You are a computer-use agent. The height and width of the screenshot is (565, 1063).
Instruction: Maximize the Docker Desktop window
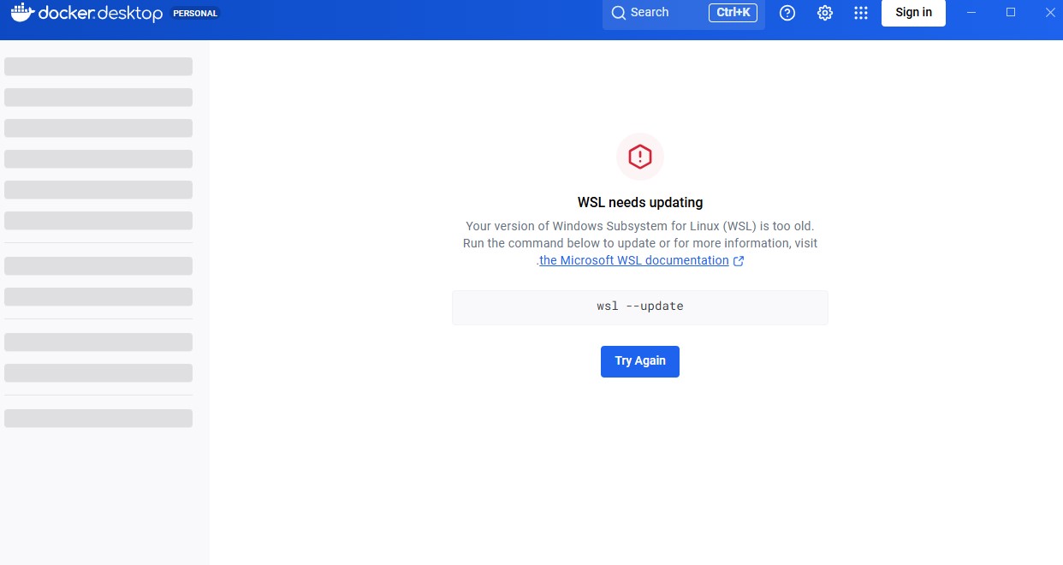coord(1011,13)
